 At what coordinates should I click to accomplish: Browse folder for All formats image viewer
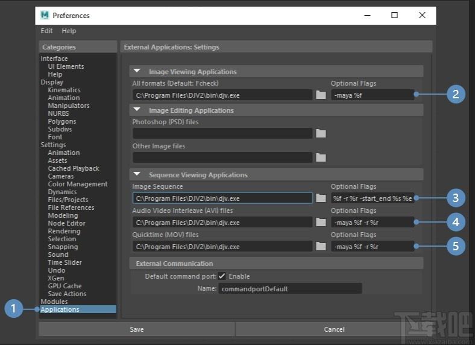pyautogui.click(x=321, y=95)
